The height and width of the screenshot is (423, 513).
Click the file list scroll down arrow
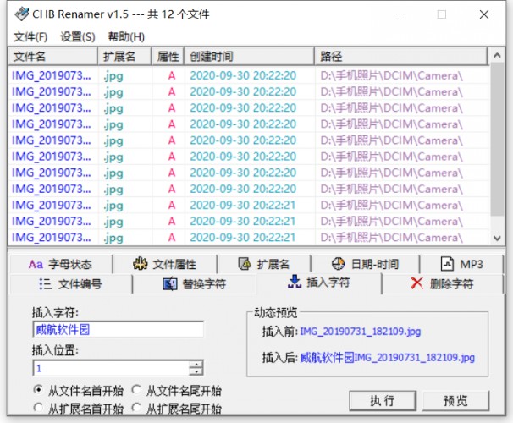coord(497,239)
